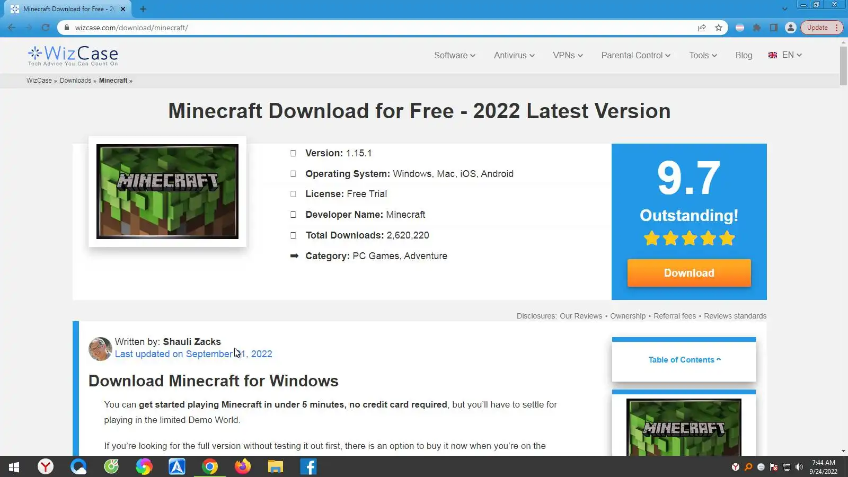The height and width of the screenshot is (477, 848).
Task: Expand the Software menu
Action: 455,55
